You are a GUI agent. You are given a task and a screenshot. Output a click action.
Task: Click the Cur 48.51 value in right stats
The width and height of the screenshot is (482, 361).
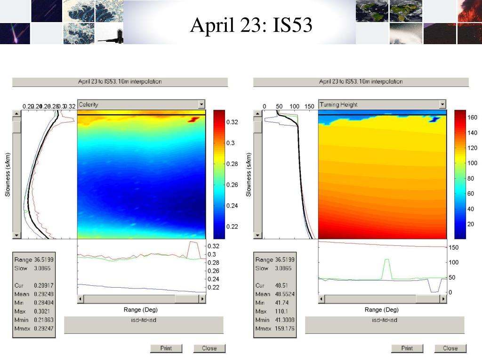click(x=281, y=285)
